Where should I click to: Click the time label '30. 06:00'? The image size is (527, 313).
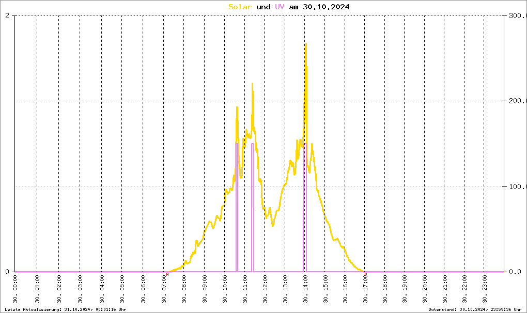(143, 289)
